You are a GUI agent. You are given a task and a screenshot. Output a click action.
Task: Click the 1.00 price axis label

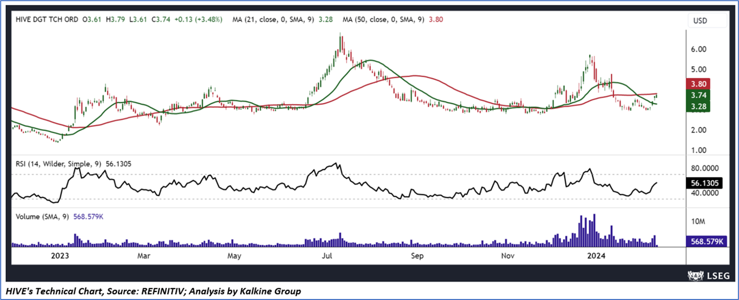(x=699, y=151)
